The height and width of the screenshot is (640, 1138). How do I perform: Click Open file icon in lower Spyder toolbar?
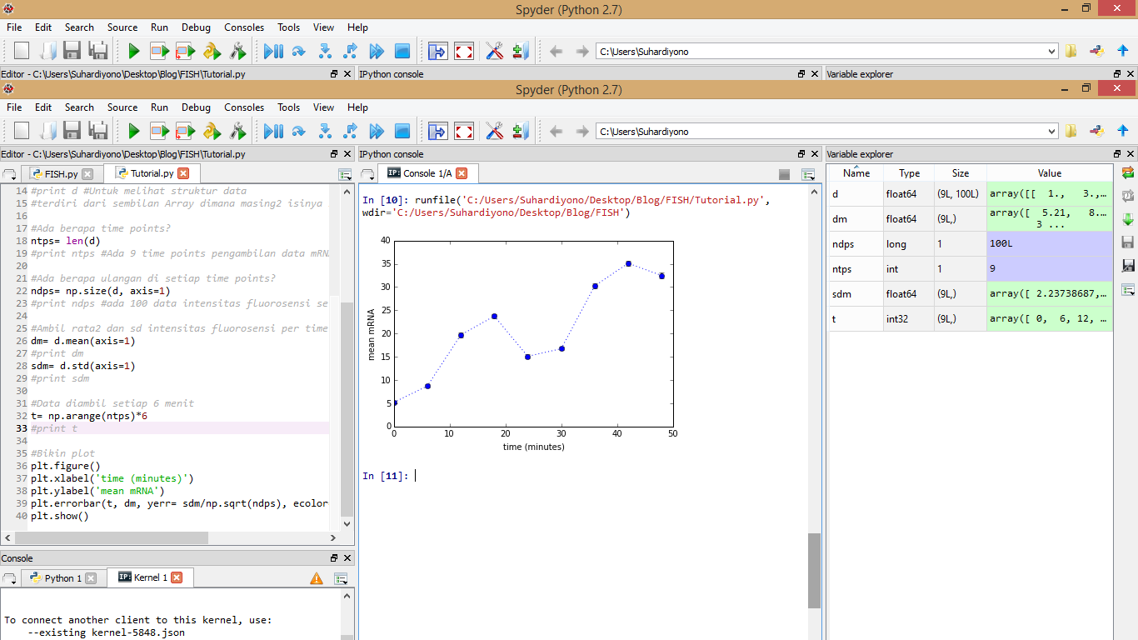pos(47,131)
